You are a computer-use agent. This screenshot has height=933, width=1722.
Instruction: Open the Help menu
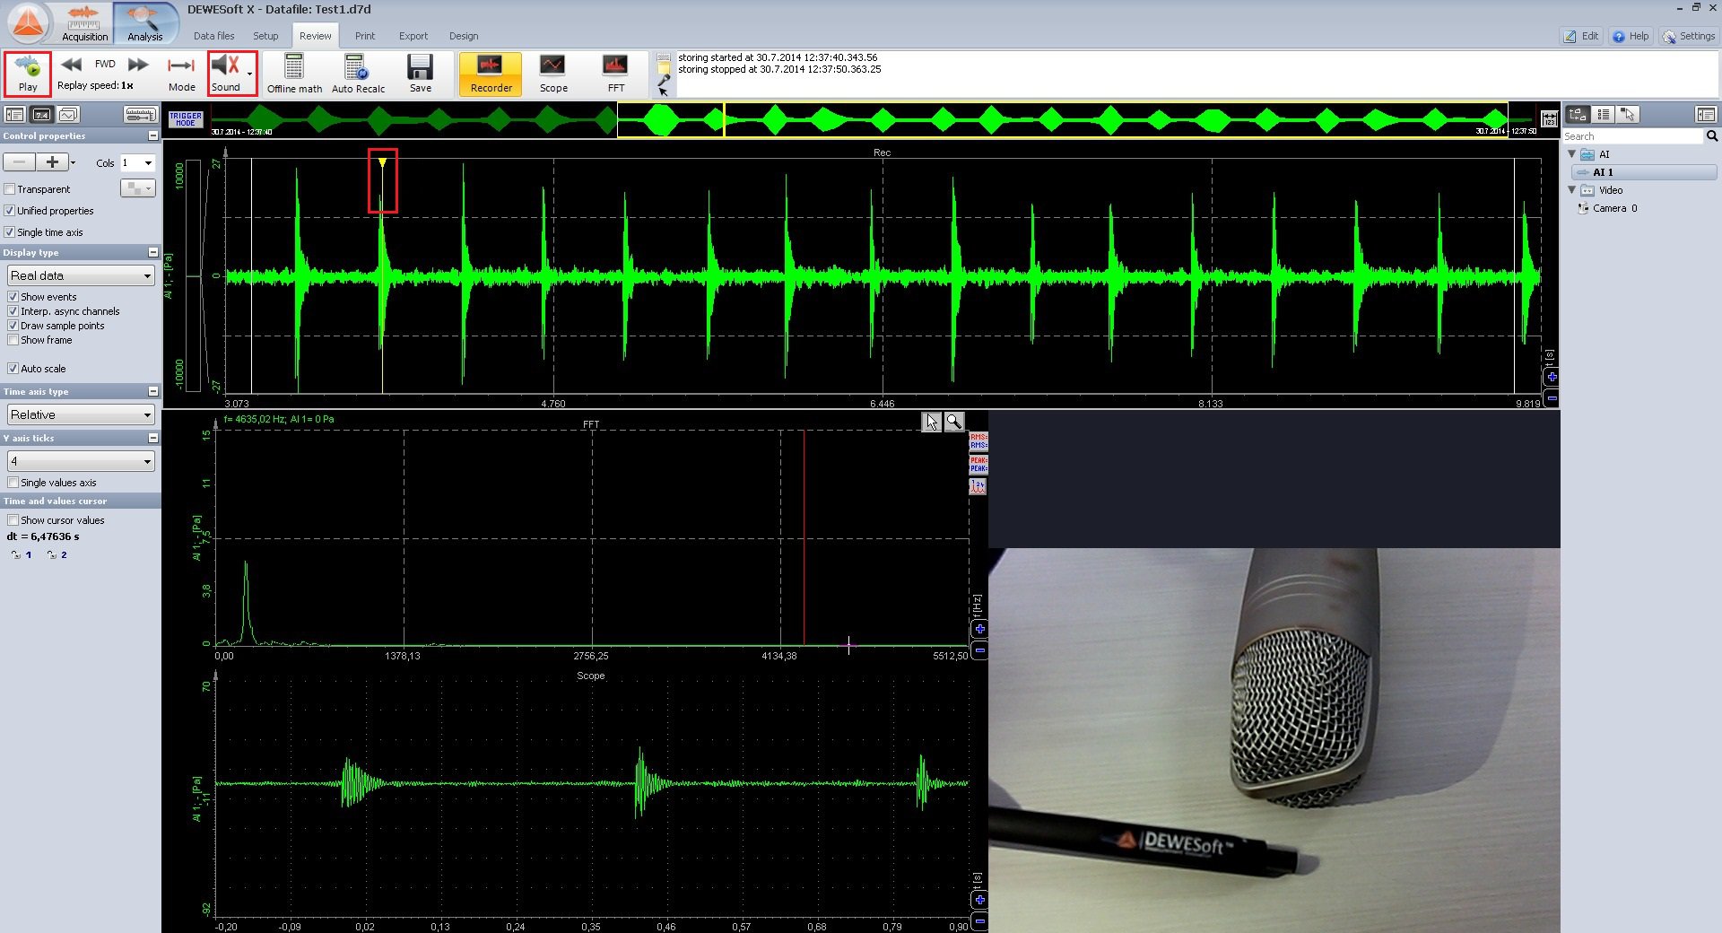click(1631, 36)
